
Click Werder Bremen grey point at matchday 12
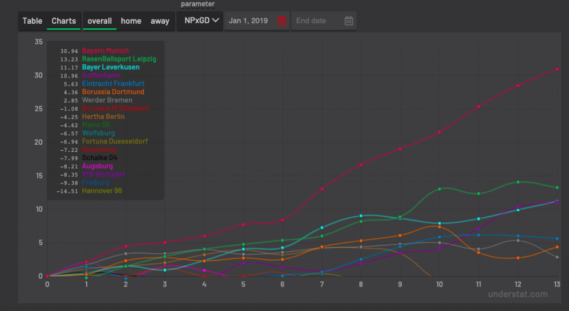[518, 241]
